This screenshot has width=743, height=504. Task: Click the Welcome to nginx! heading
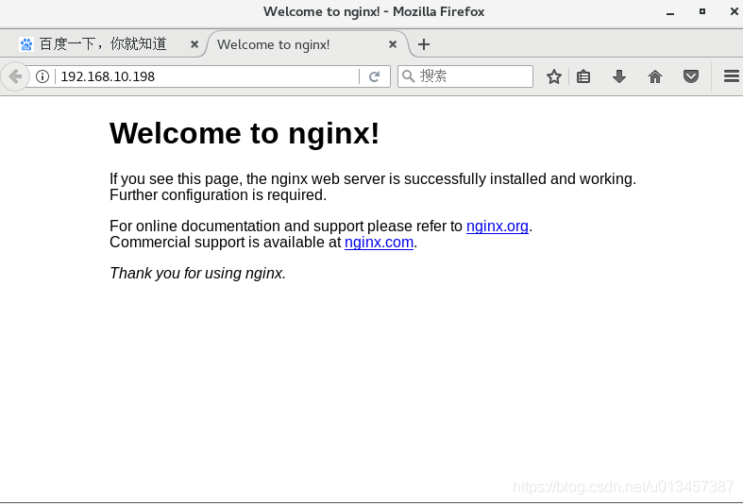coord(245,133)
